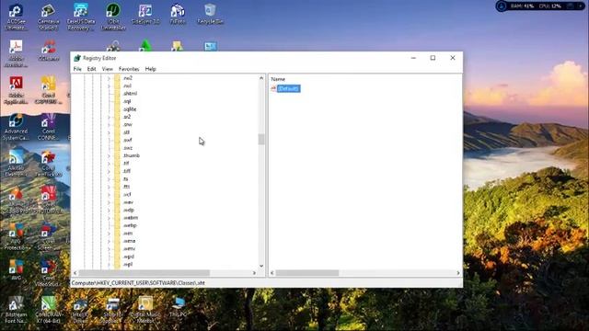
Task: Click the values pane scroll-right arrow
Action: pos(458,273)
